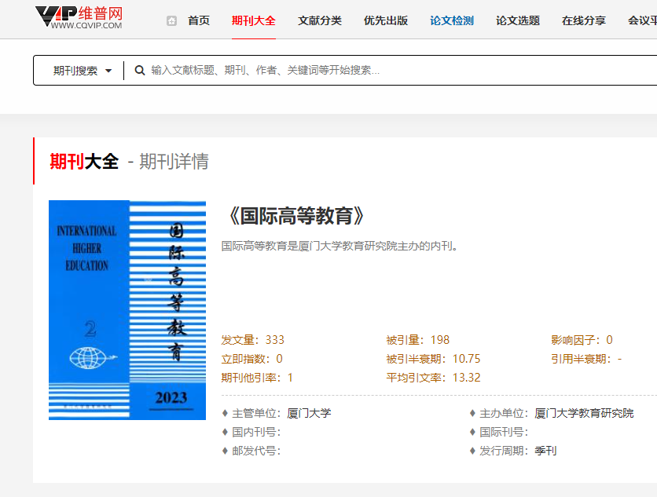
Task: Click the 立即指数: 0 statistic
Action: pos(251,359)
